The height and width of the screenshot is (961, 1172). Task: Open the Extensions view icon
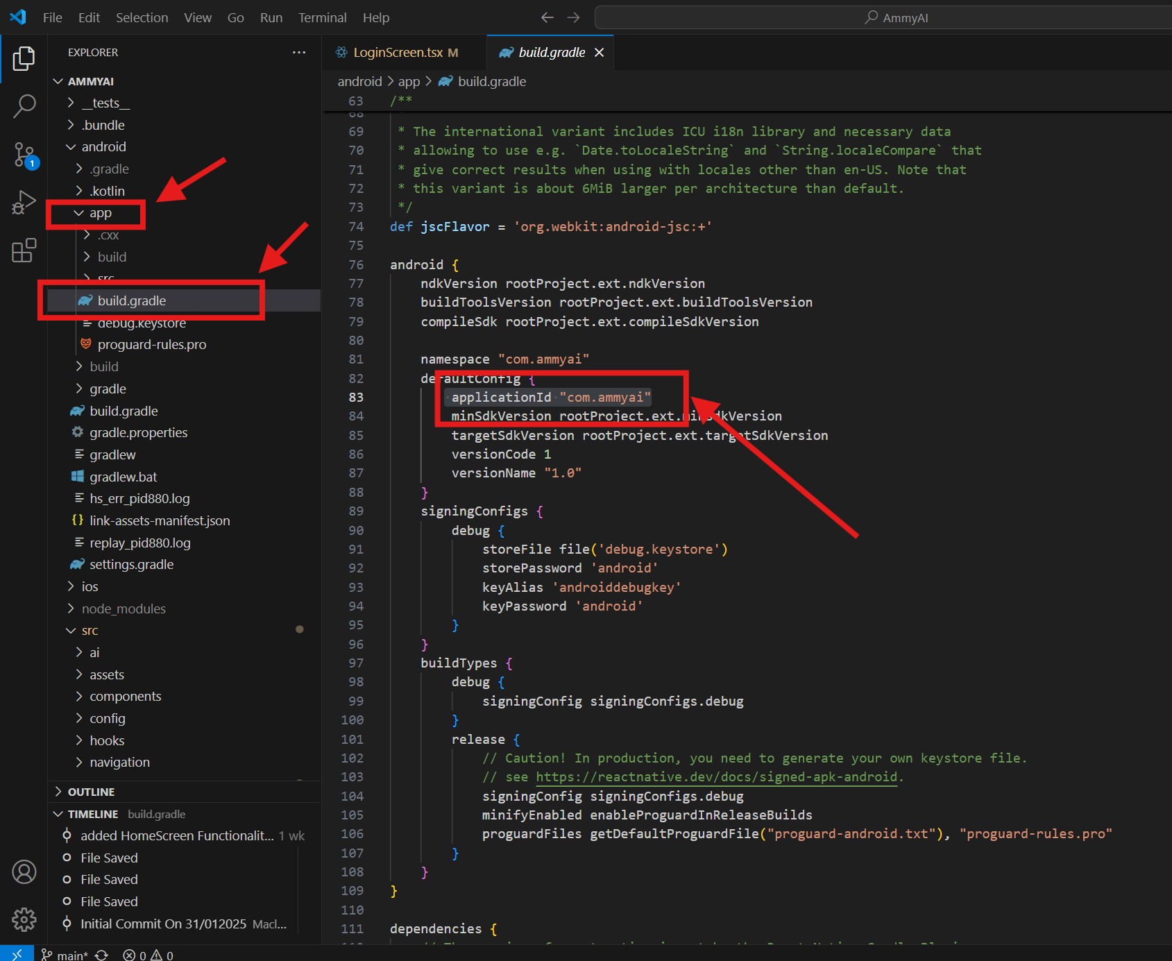coord(24,250)
